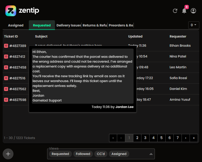202x162 pixels.
Task: Go to page 5
Action: tap(161, 138)
